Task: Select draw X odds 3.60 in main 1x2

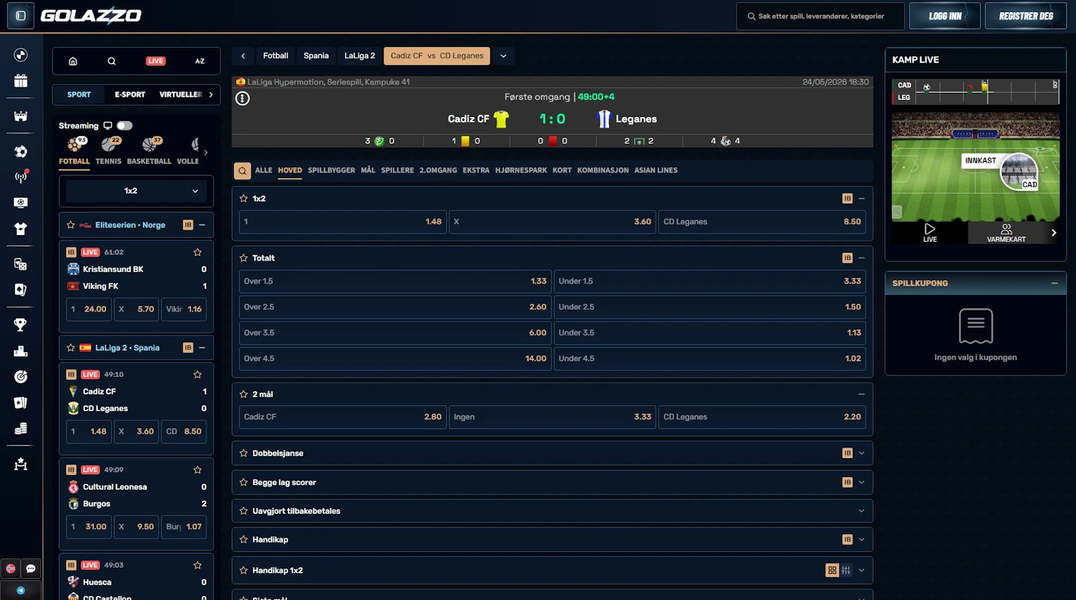Action: coord(552,222)
